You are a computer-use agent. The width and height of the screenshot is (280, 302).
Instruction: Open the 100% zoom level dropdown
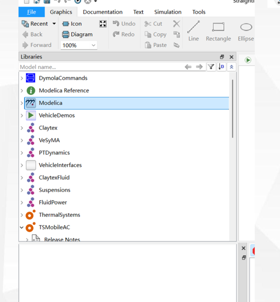tap(93, 45)
